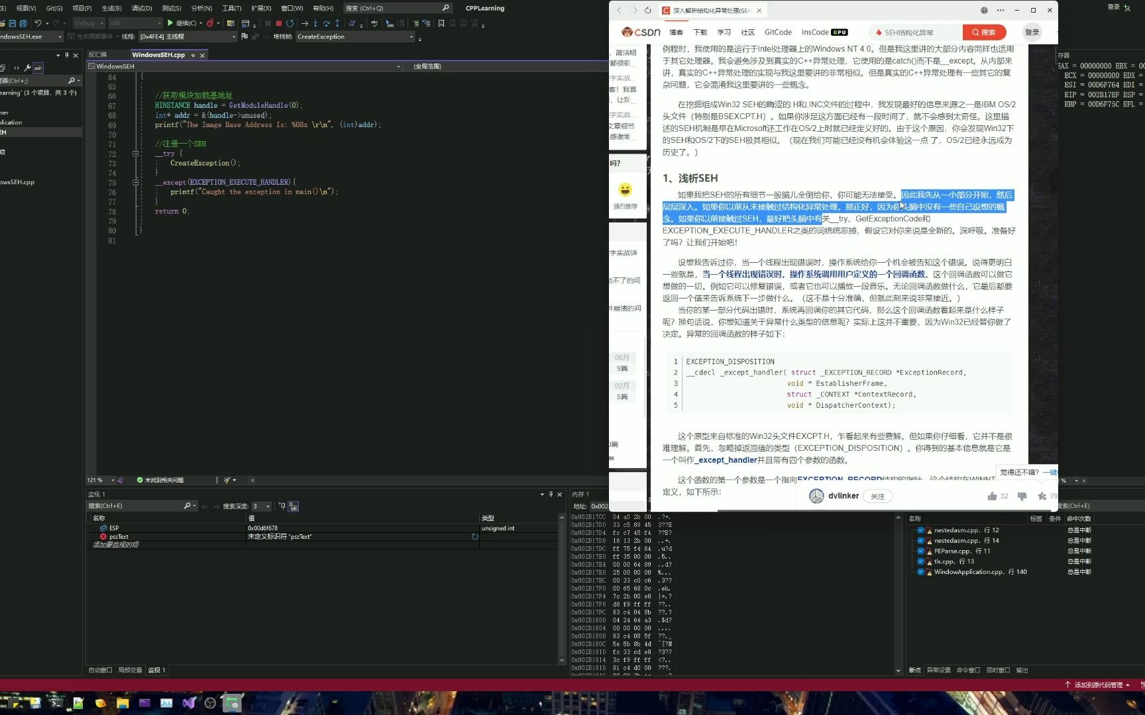Open the 121 % zoom dropdown

pyautogui.click(x=101, y=480)
